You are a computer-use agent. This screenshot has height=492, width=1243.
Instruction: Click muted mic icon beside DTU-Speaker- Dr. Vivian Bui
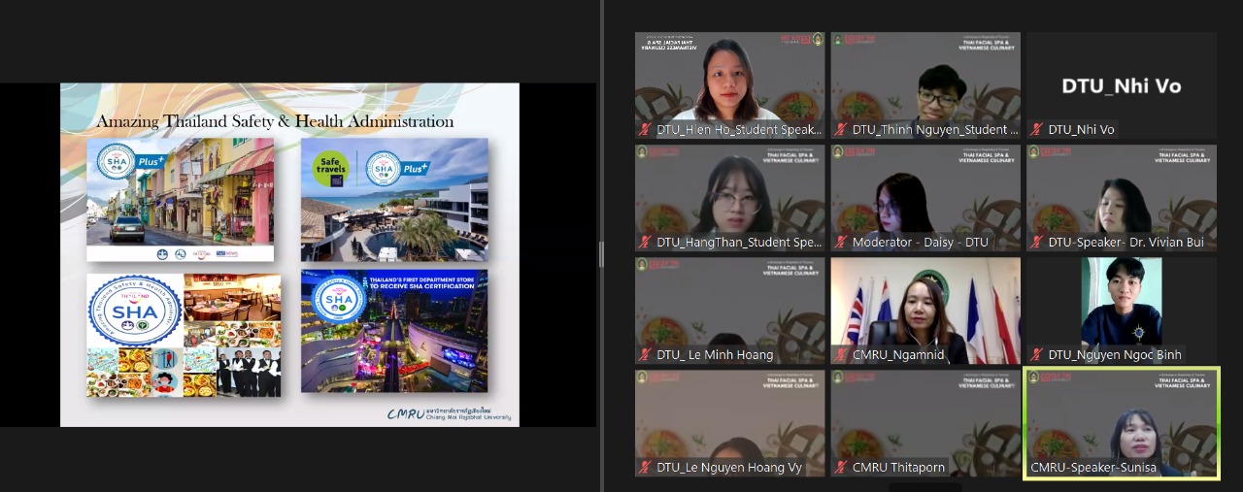click(x=1036, y=243)
